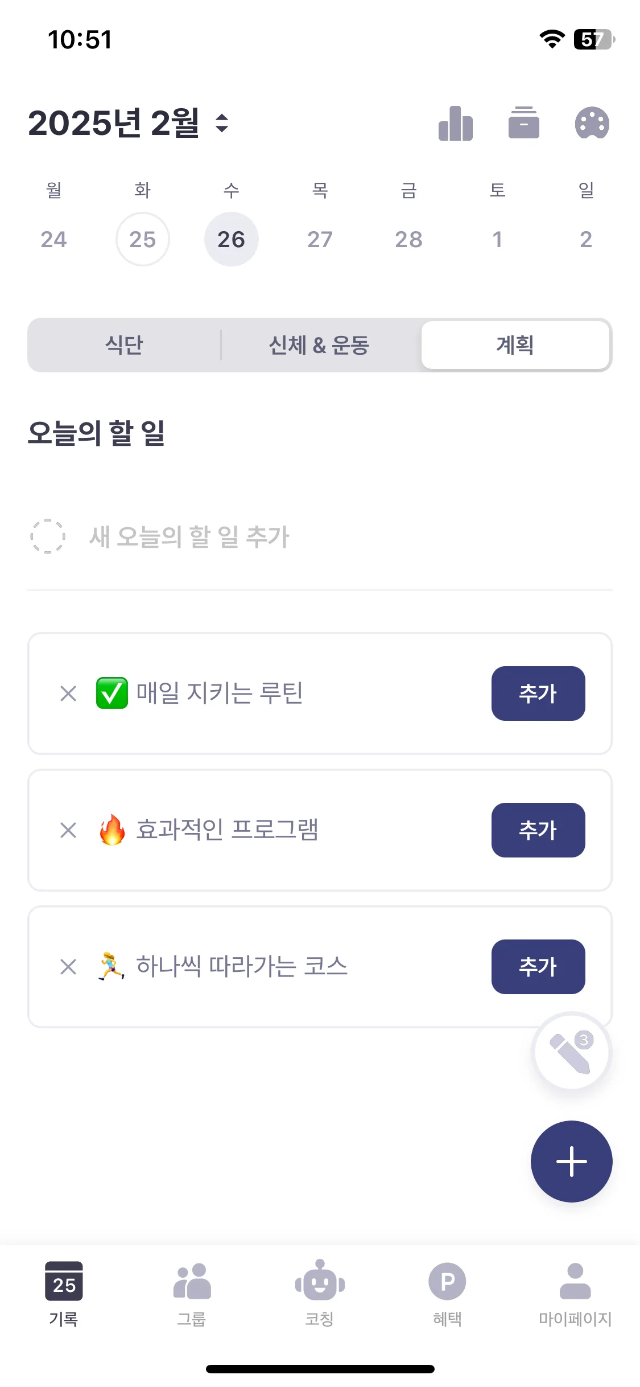Open the 코칭 robot tab
This screenshot has width=640, height=1387.
tap(320, 1294)
